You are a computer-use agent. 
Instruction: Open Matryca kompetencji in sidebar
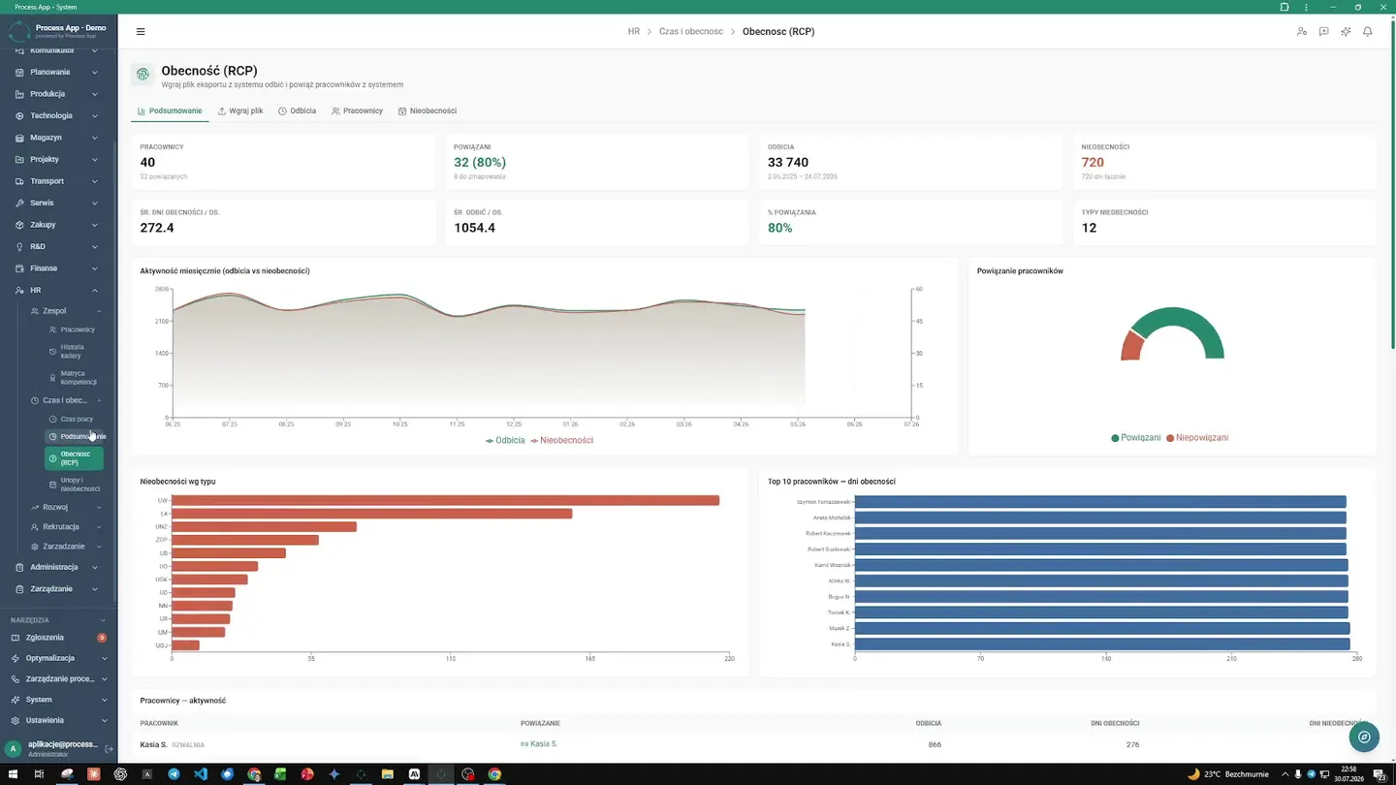click(76, 377)
